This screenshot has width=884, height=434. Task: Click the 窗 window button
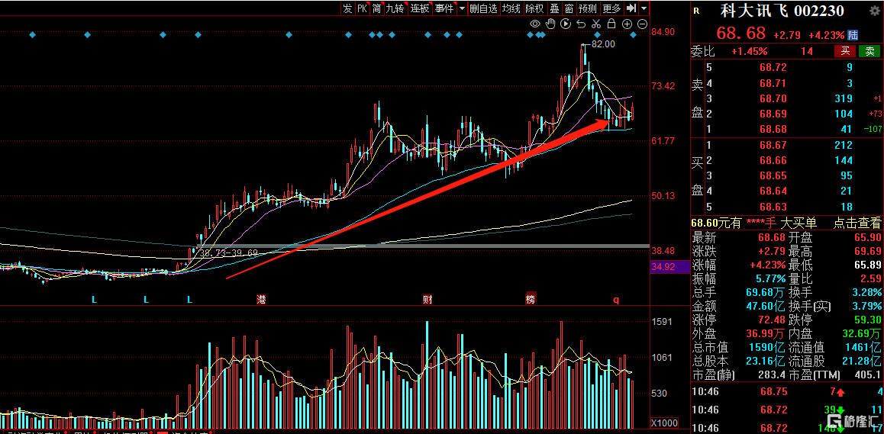(x=569, y=8)
